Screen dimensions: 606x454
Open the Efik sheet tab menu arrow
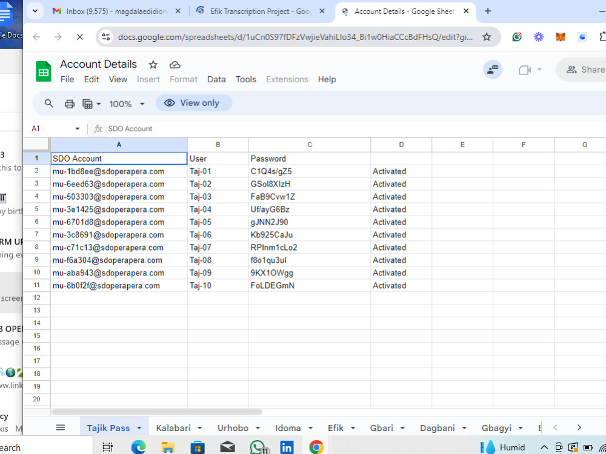(353, 428)
